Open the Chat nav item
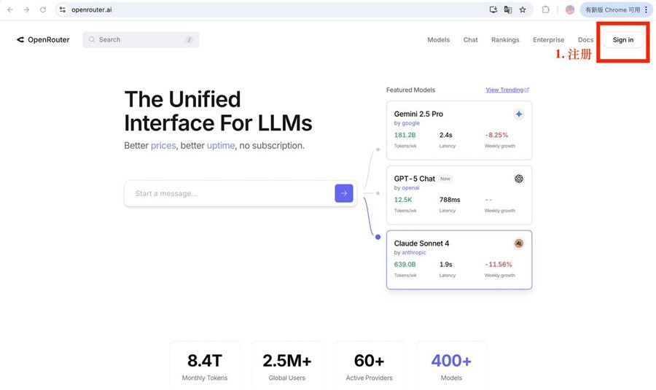Image resolution: width=656 pixels, height=390 pixels. click(x=470, y=40)
